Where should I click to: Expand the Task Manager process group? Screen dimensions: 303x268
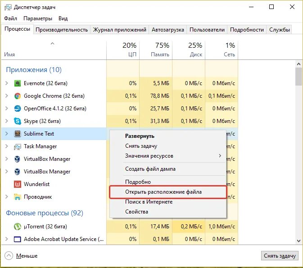[x=7, y=146]
